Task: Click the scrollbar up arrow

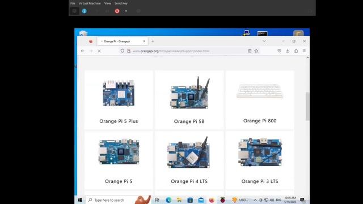Action: tap(307, 57)
